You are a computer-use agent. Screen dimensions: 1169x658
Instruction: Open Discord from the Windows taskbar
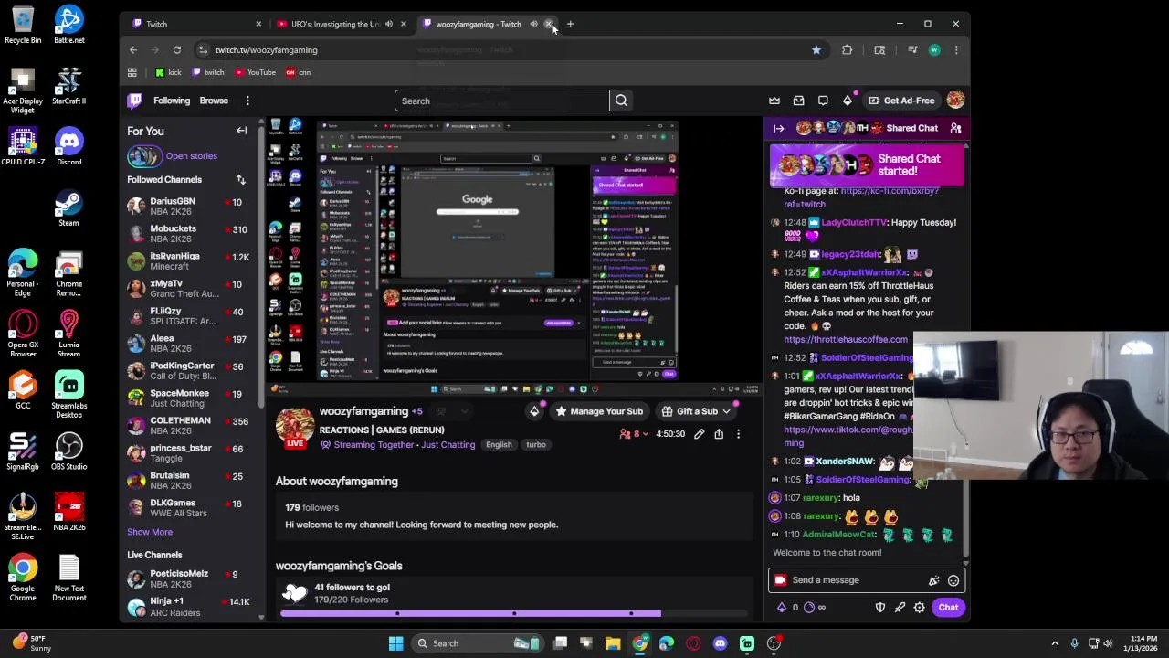pos(720,643)
